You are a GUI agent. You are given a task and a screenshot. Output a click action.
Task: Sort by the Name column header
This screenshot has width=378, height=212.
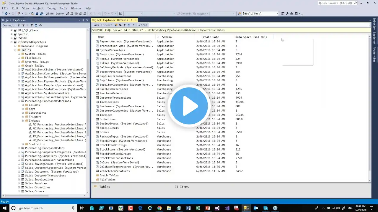coord(101,37)
